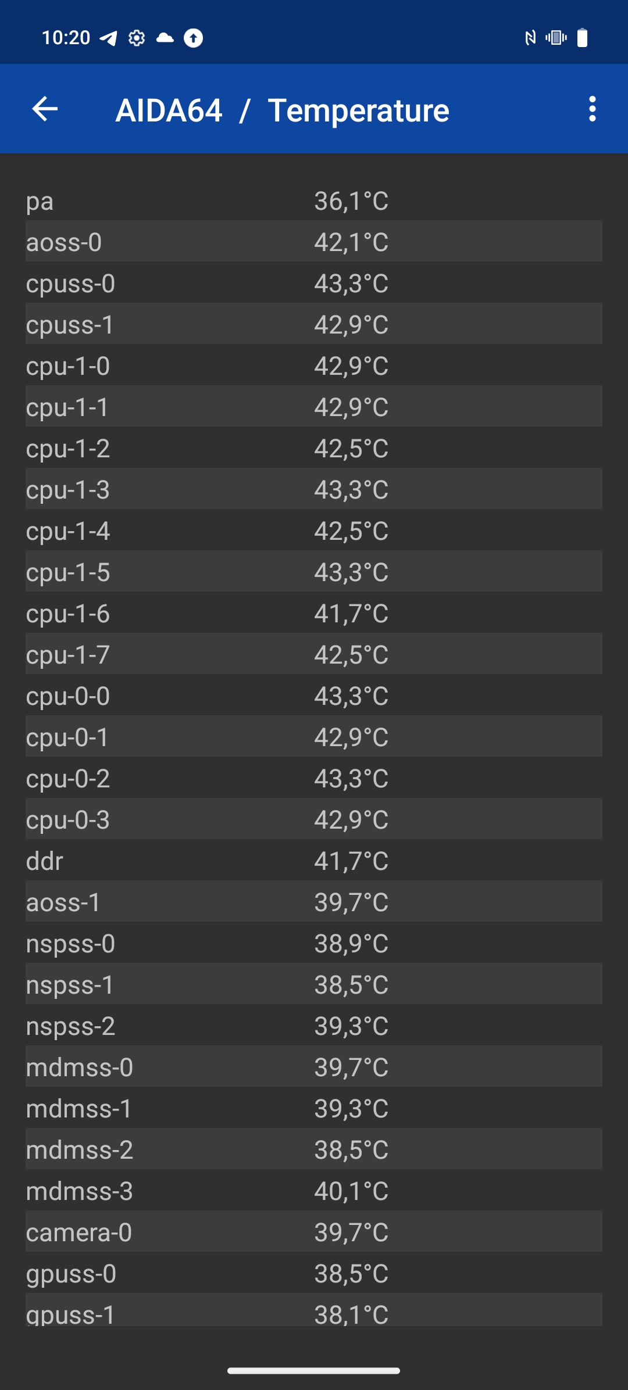The image size is (628, 1390).
Task: Tap the vibrate mode status icon
Action: click(556, 38)
